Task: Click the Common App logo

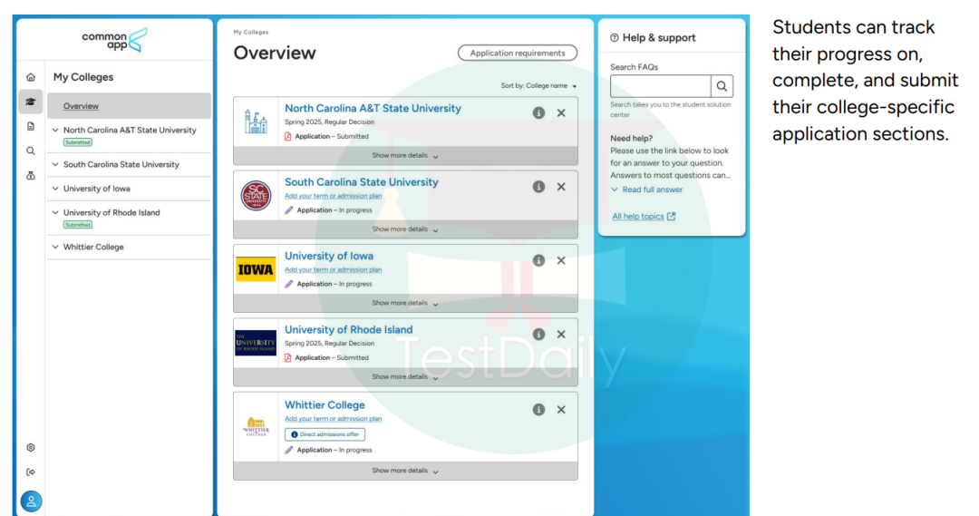Action: 115,40
